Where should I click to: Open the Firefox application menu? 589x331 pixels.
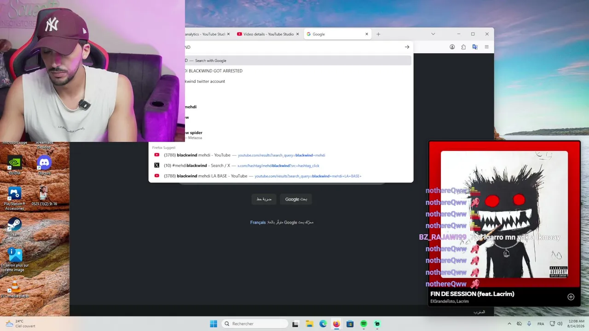click(x=486, y=47)
